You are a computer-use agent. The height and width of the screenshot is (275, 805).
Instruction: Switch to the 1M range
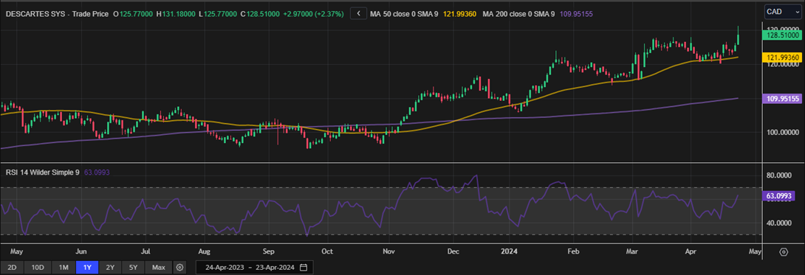pyautogui.click(x=64, y=268)
